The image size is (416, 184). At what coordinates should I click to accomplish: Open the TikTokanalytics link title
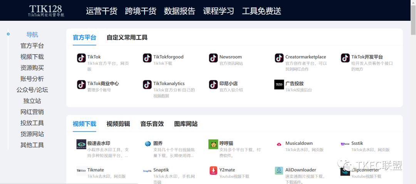click(x=169, y=84)
